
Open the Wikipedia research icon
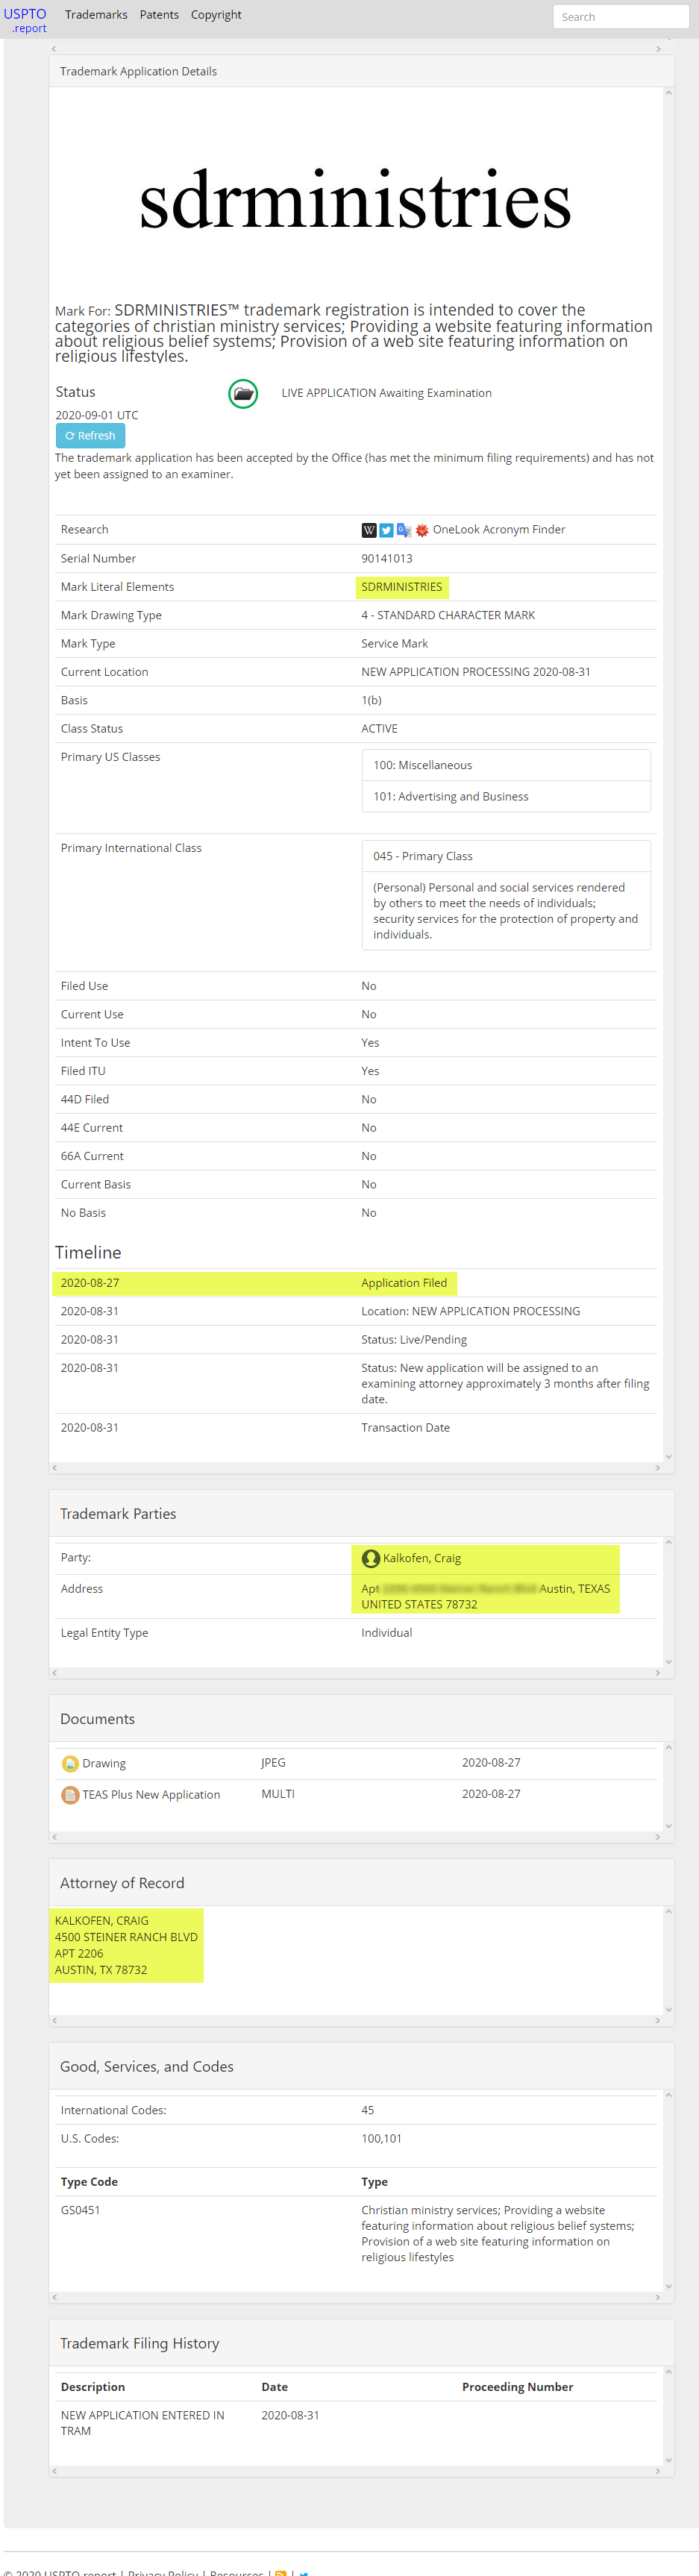pyautogui.click(x=369, y=530)
